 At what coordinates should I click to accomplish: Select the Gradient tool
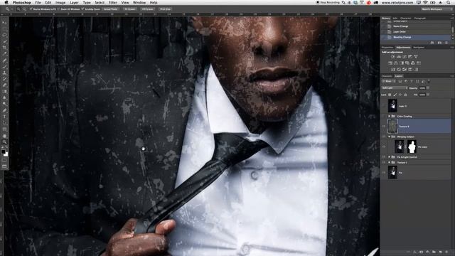click(4, 92)
